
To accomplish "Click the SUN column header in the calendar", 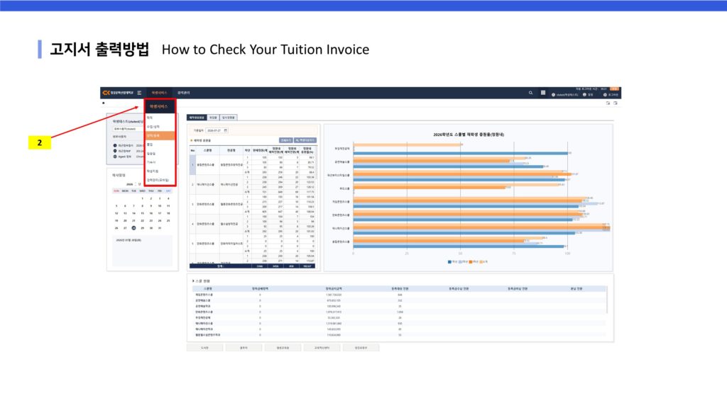I will (116, 191).
